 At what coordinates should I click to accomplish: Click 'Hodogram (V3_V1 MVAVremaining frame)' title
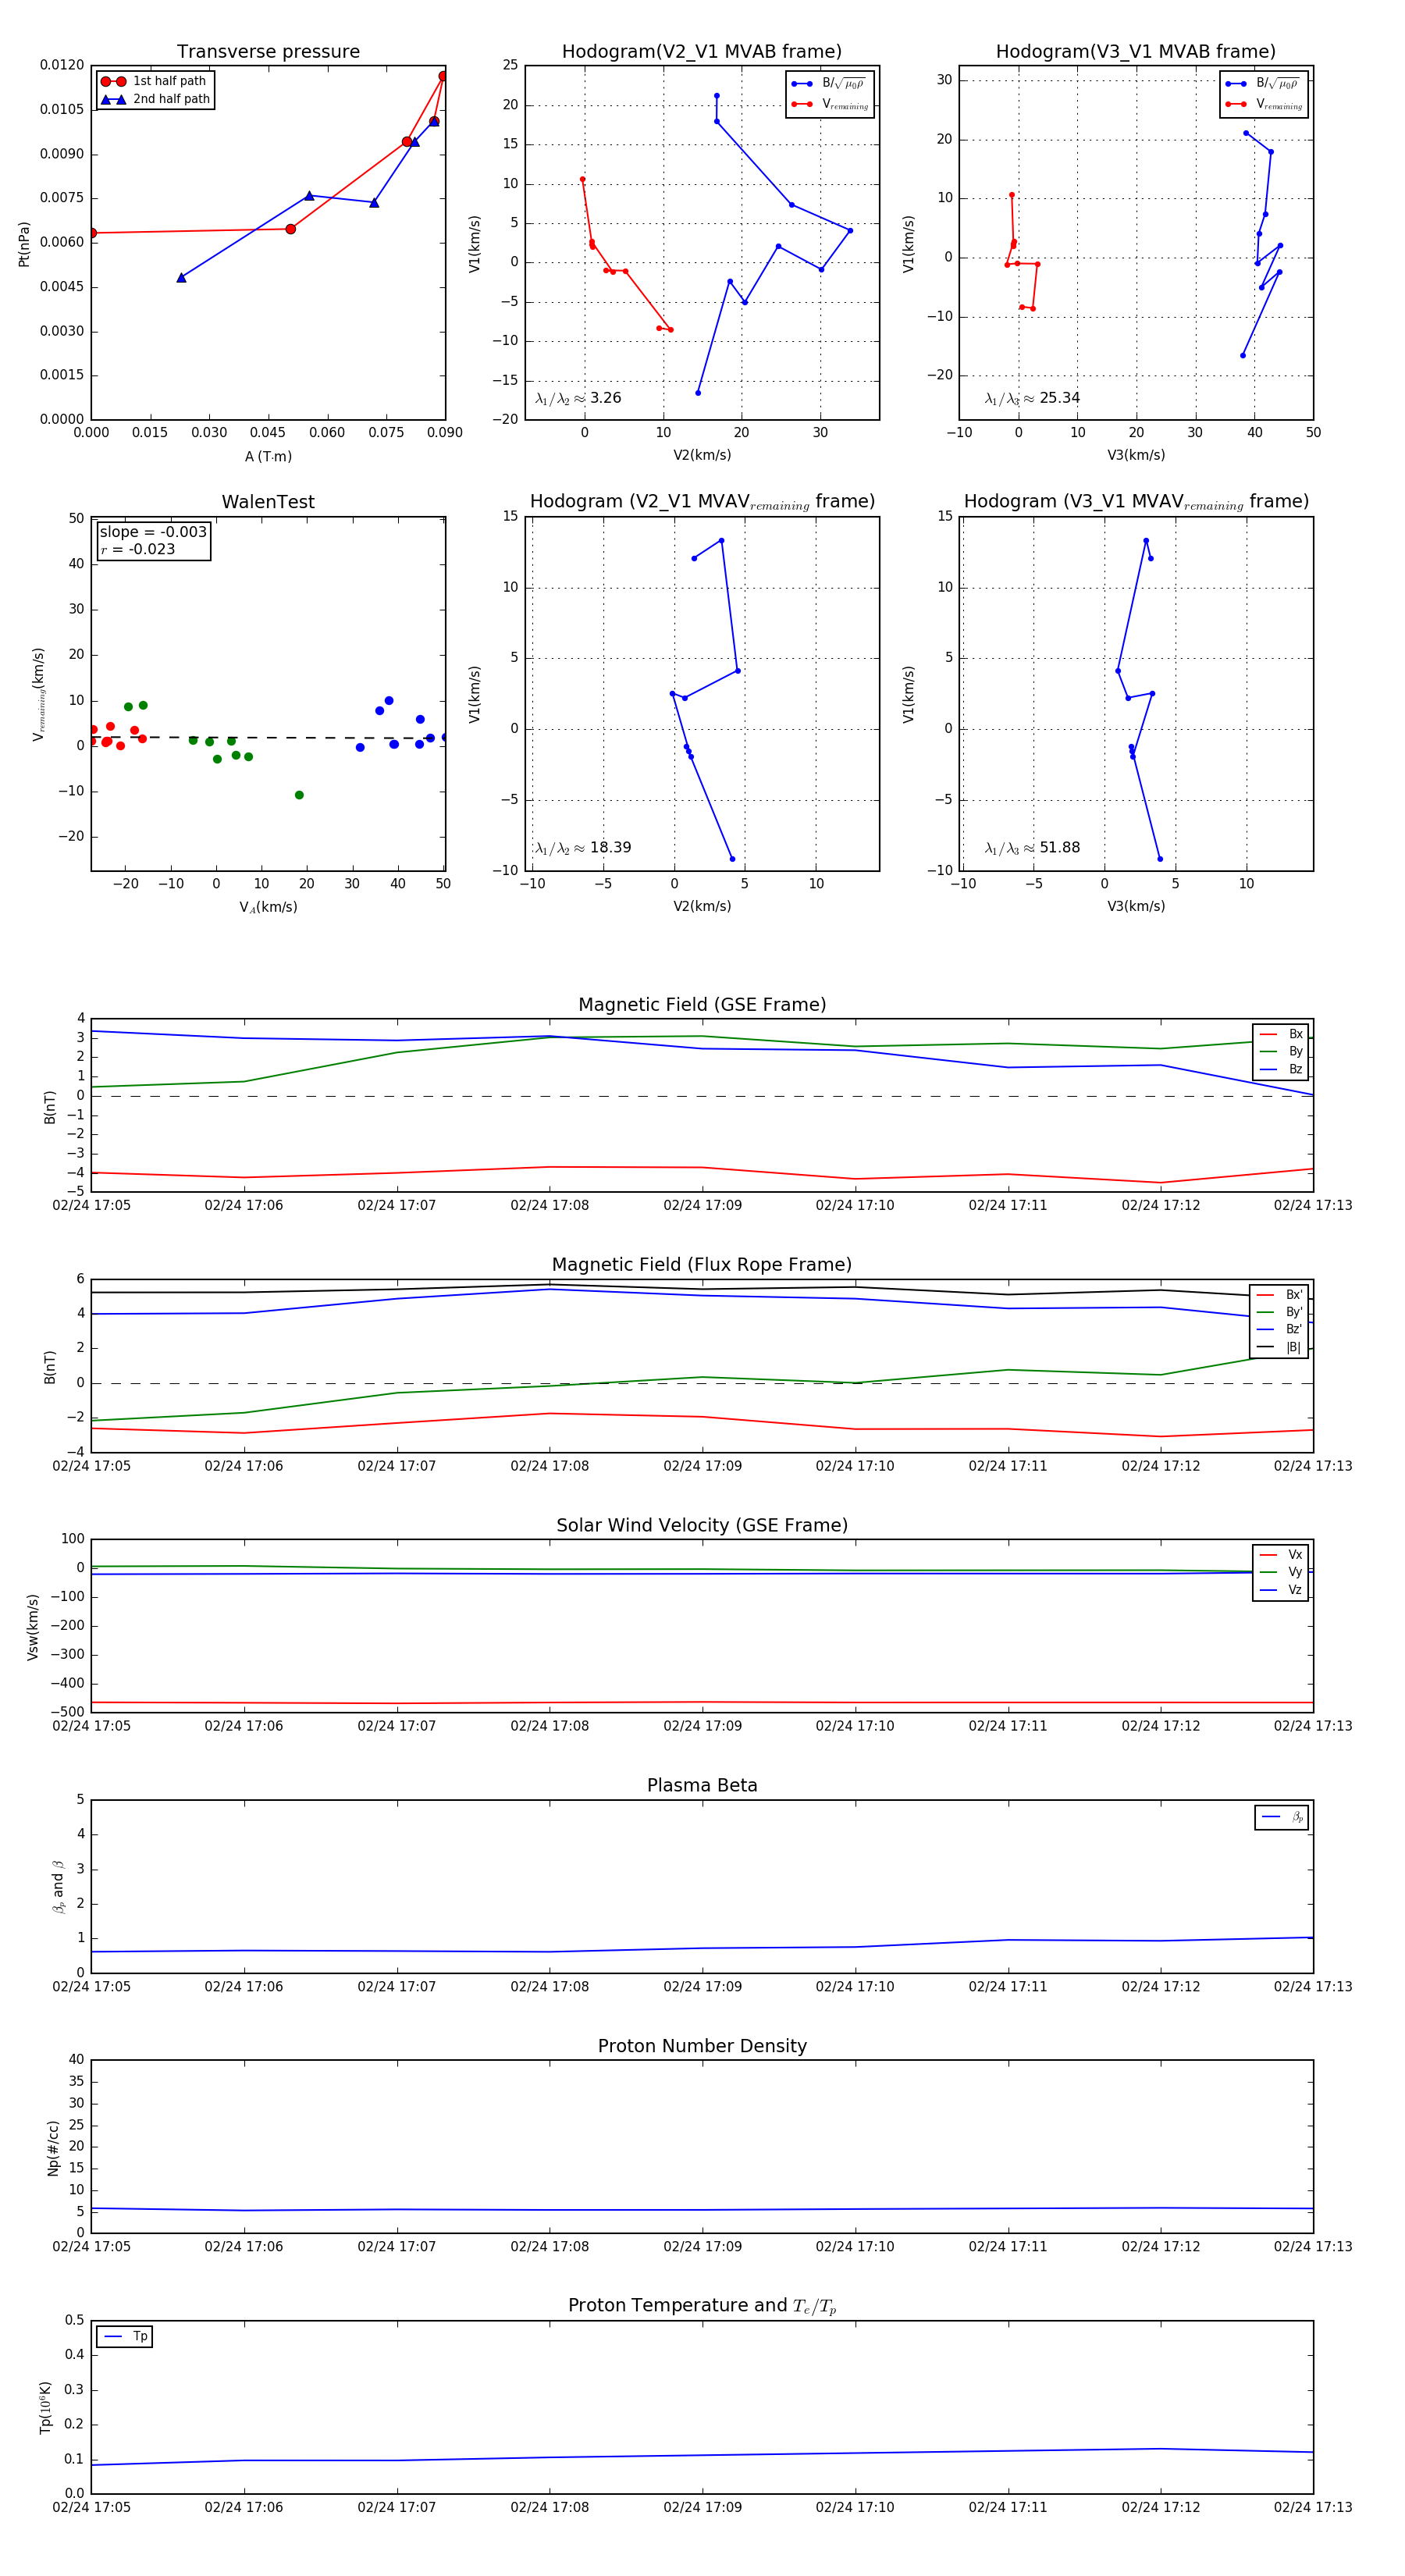click(1136, 502)
